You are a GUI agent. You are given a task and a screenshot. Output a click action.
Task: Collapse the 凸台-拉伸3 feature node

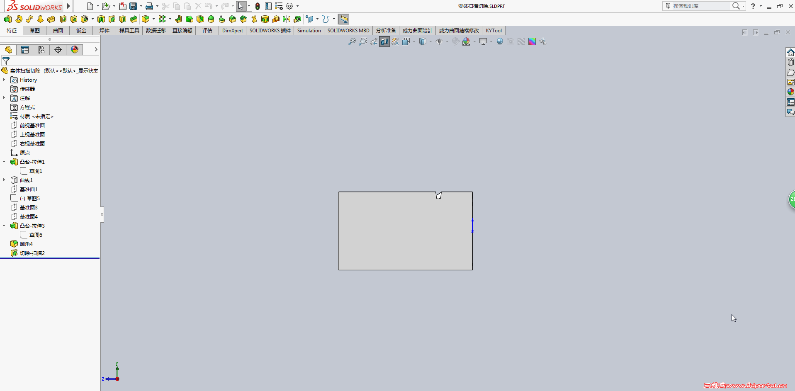tap(4, 226)
